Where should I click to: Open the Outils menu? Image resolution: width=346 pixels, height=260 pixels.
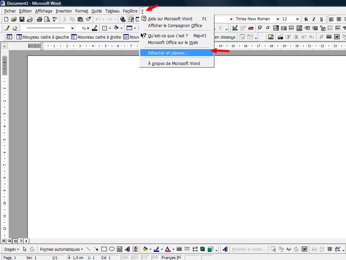pyautogui.click(x=97, y=11)
